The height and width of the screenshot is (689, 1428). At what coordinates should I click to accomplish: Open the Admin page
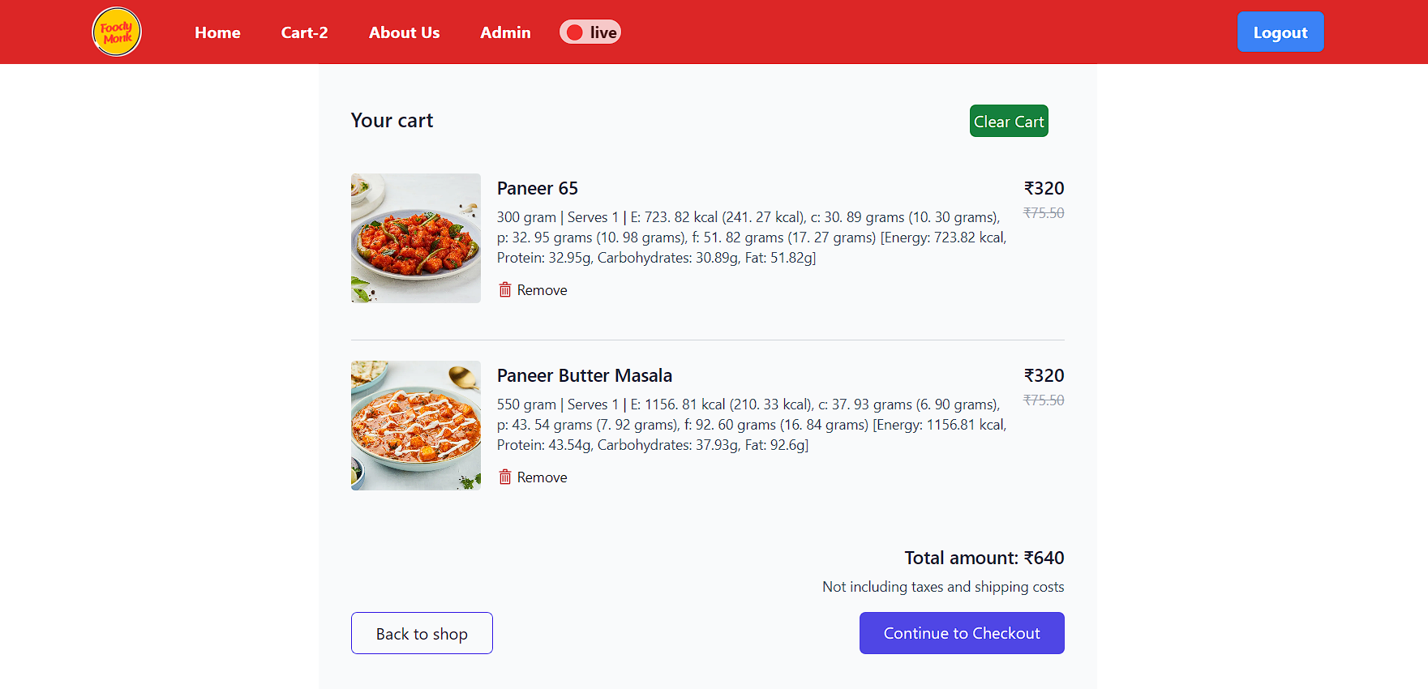[x=504, y=32]
